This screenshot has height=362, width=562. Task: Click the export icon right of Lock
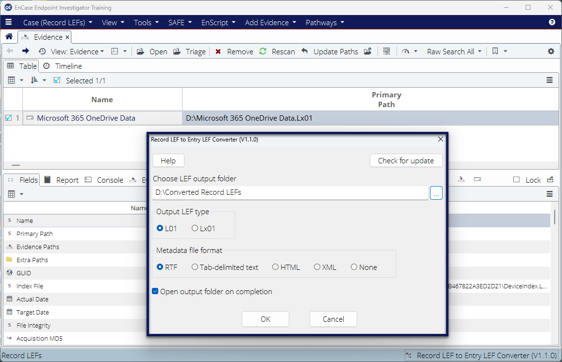[550, 179]
